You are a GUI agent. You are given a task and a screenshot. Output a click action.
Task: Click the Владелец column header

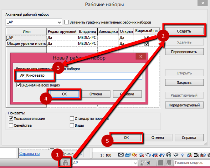click(87, 31)
